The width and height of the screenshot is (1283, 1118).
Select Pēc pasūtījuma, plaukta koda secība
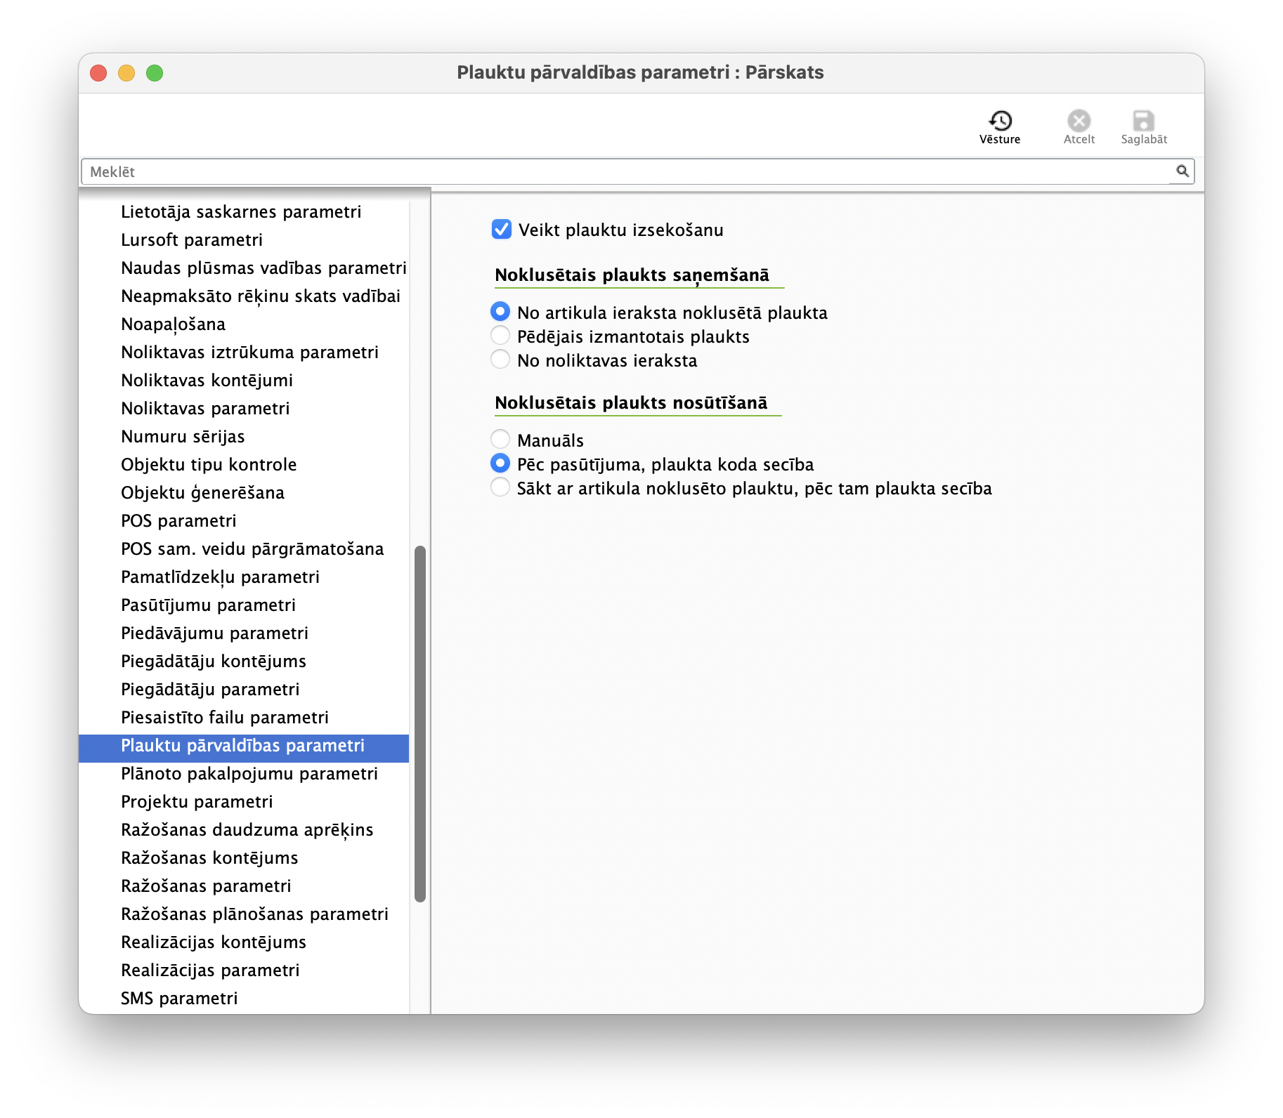(x=500, y=463)
